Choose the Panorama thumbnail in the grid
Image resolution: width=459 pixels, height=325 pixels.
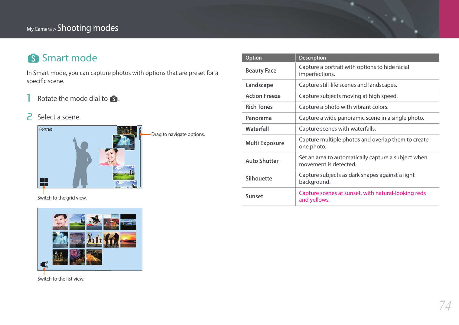pyautogui.click(x=128, y=222)
